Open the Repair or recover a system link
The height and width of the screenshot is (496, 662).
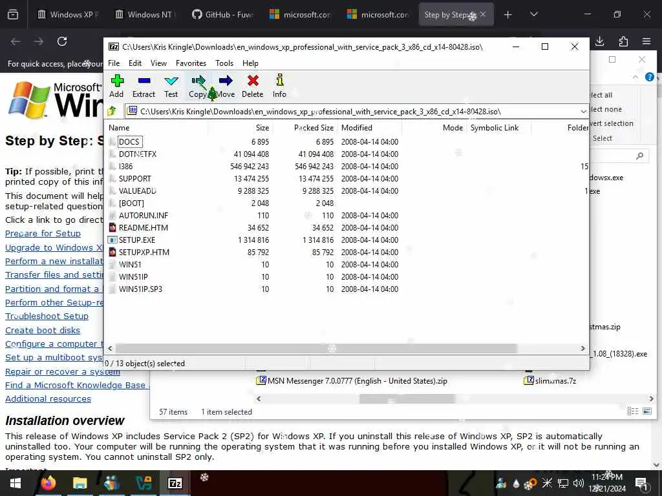(x=63, y=372)
